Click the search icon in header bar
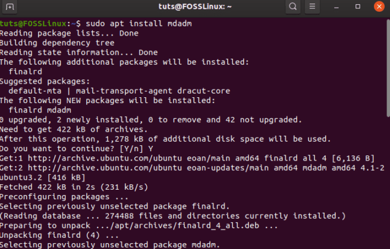The image size is (390, 249). click(293, 8)
